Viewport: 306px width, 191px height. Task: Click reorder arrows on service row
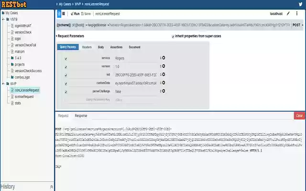point(161,58)
